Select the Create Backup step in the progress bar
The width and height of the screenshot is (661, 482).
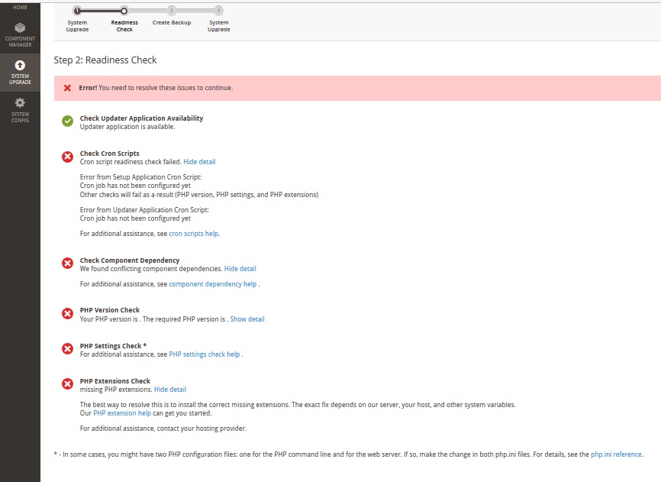tap(172, 11)
